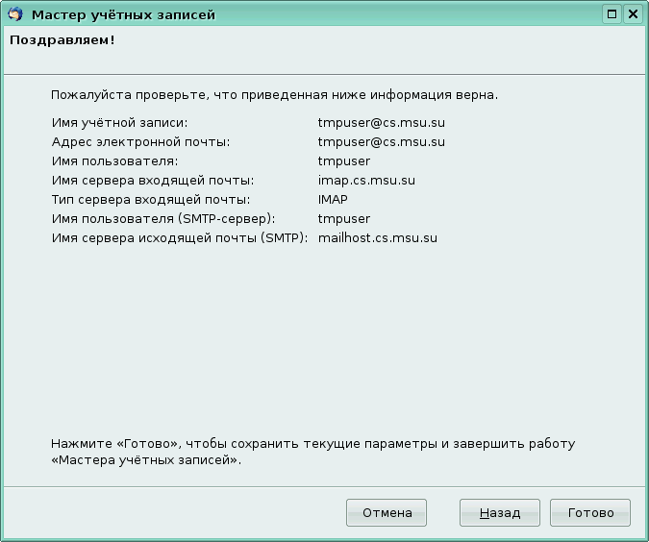Maximize the Мастер учётных записей window
The image size is (649, 542).
click(612, 14)
